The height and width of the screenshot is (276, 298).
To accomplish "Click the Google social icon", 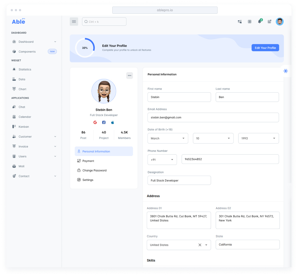I will point(95,123).
